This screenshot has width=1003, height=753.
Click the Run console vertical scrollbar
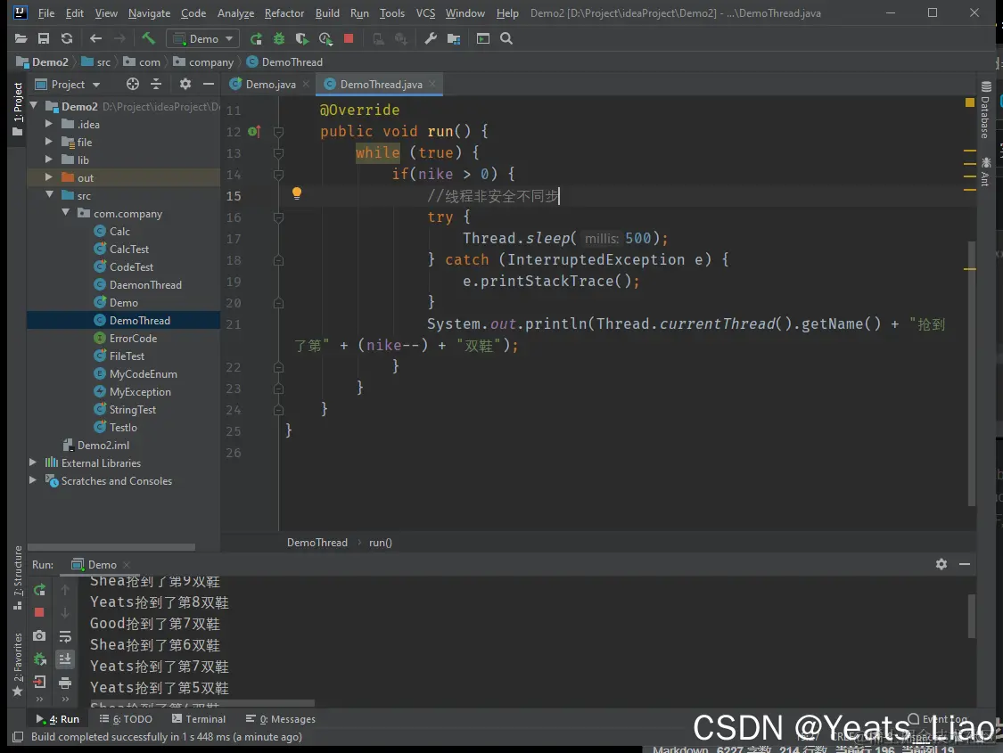(x=972, y=616)
